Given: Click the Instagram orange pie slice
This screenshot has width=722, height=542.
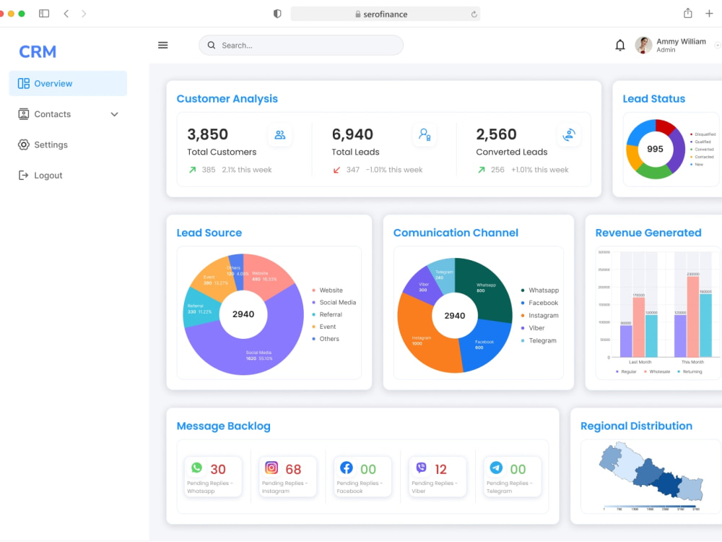Looking at the screenshot, I should (422, 337).
